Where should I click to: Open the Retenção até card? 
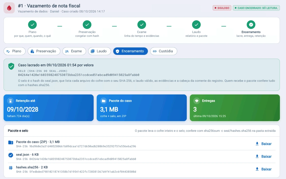click(x=49, y=108)
